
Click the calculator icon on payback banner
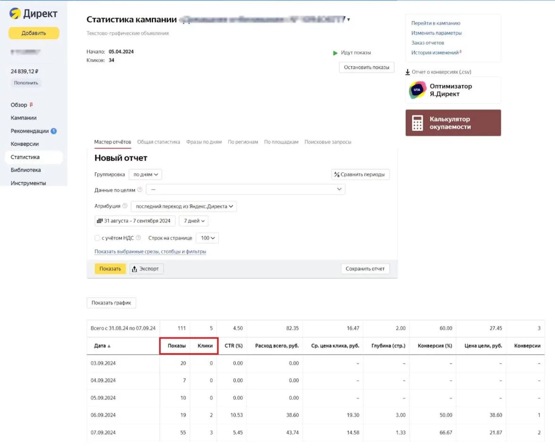coord(417,123)
